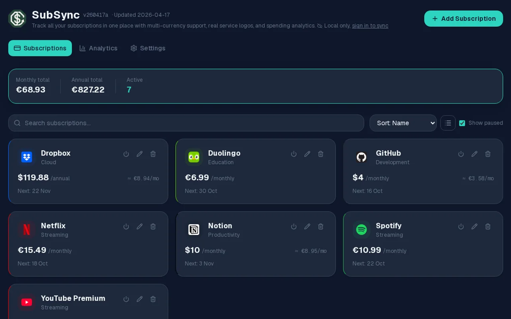Image resolution: width=511 pixels, height=319 pixels.
Task: Pause the Spotify subscription
Action: click(461, 226)
